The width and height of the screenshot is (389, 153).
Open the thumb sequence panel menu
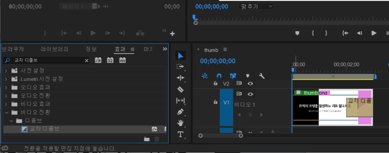(225, 50)
